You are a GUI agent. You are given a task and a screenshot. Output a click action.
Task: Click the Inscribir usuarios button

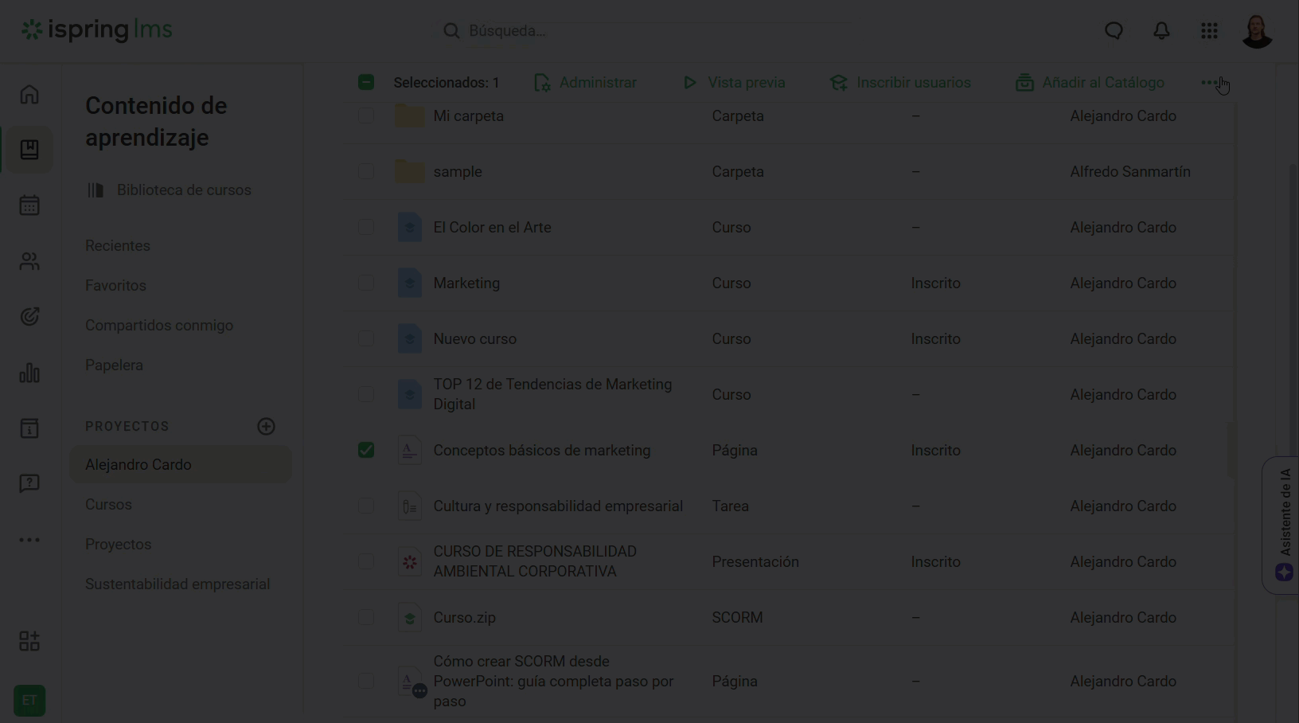(x=900, y=83)
